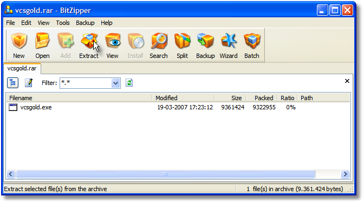
Task: Minimize the BitZipper window
Action: (x=322, y=10)
